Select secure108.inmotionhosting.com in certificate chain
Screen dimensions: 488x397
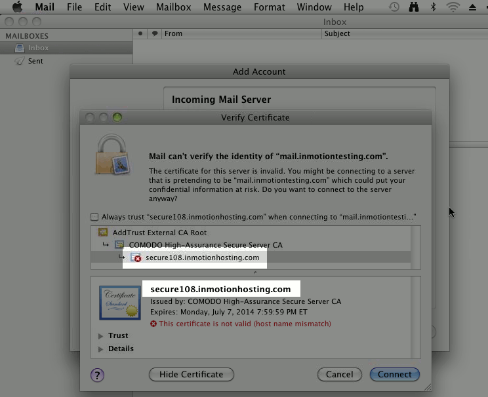[x=251, y=257]
